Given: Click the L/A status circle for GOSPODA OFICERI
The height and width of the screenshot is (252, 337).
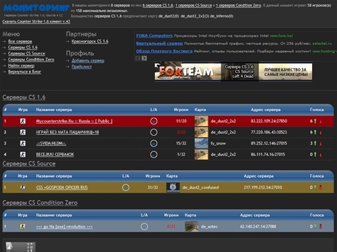Looking at the screenshot, I should [x=125, y=187].
